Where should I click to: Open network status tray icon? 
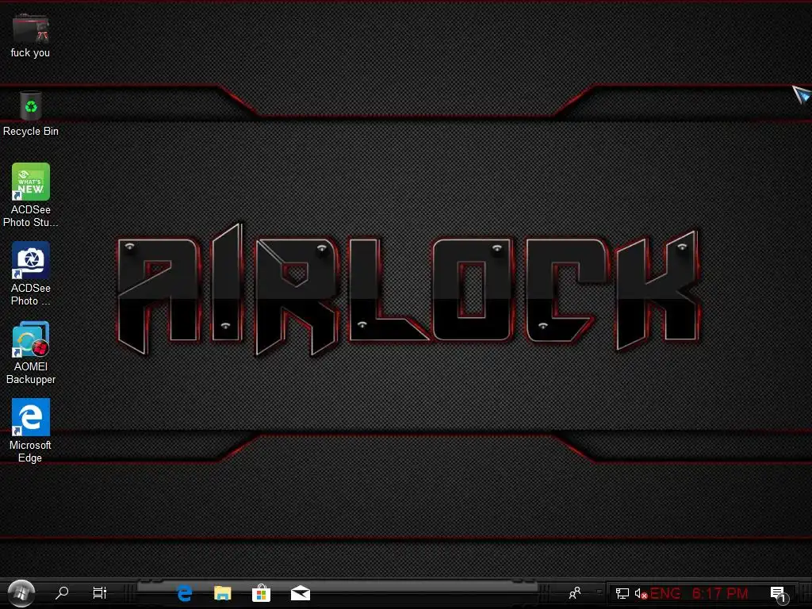click(622, 593)
